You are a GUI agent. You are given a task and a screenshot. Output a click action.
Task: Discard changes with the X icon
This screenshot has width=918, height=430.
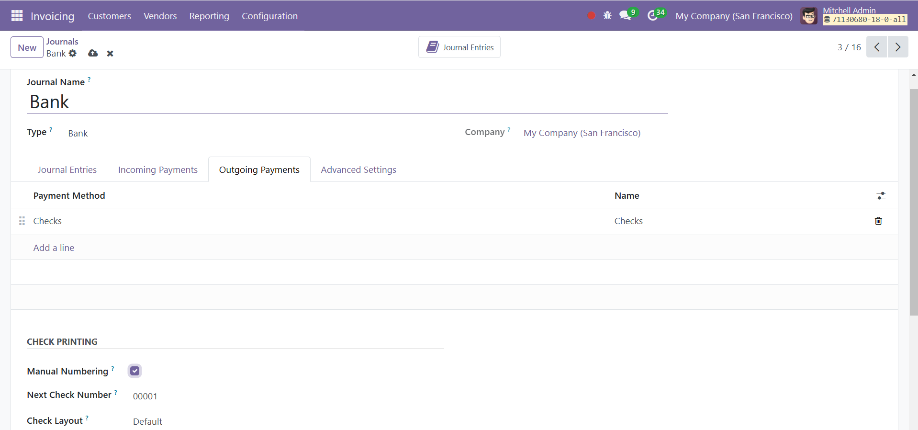point(110,54)
